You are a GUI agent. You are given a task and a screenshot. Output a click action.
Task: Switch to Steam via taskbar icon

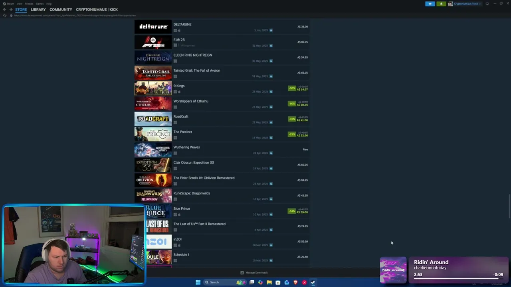click(313, 282)
